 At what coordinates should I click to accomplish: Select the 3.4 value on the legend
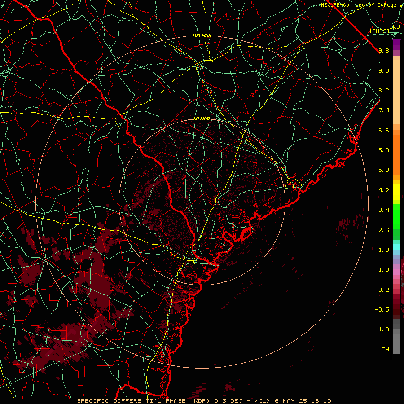(x=384, y=210)
